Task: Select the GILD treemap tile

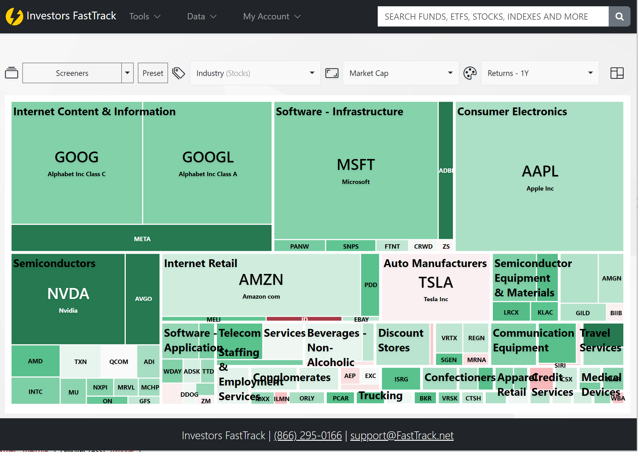Action: click(582, 312)
